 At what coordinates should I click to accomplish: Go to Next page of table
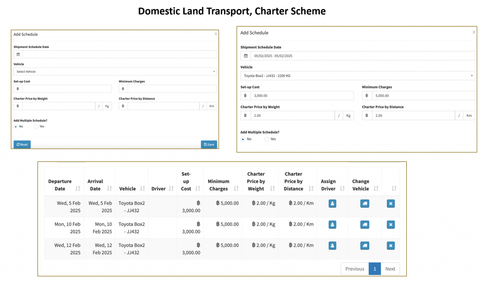390,269
